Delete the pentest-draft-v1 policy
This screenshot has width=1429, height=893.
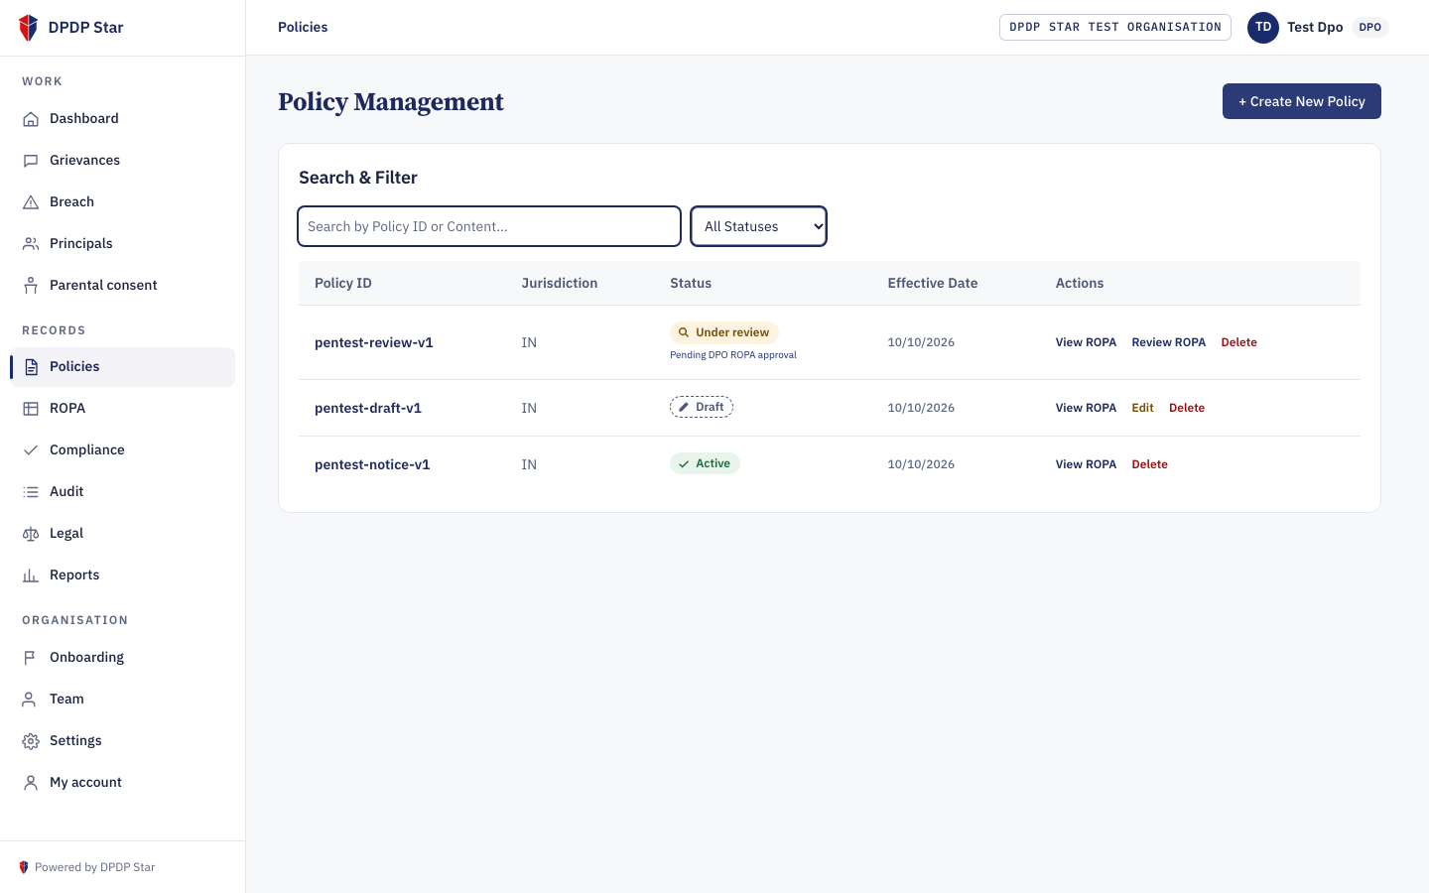tap(1187, 408)
